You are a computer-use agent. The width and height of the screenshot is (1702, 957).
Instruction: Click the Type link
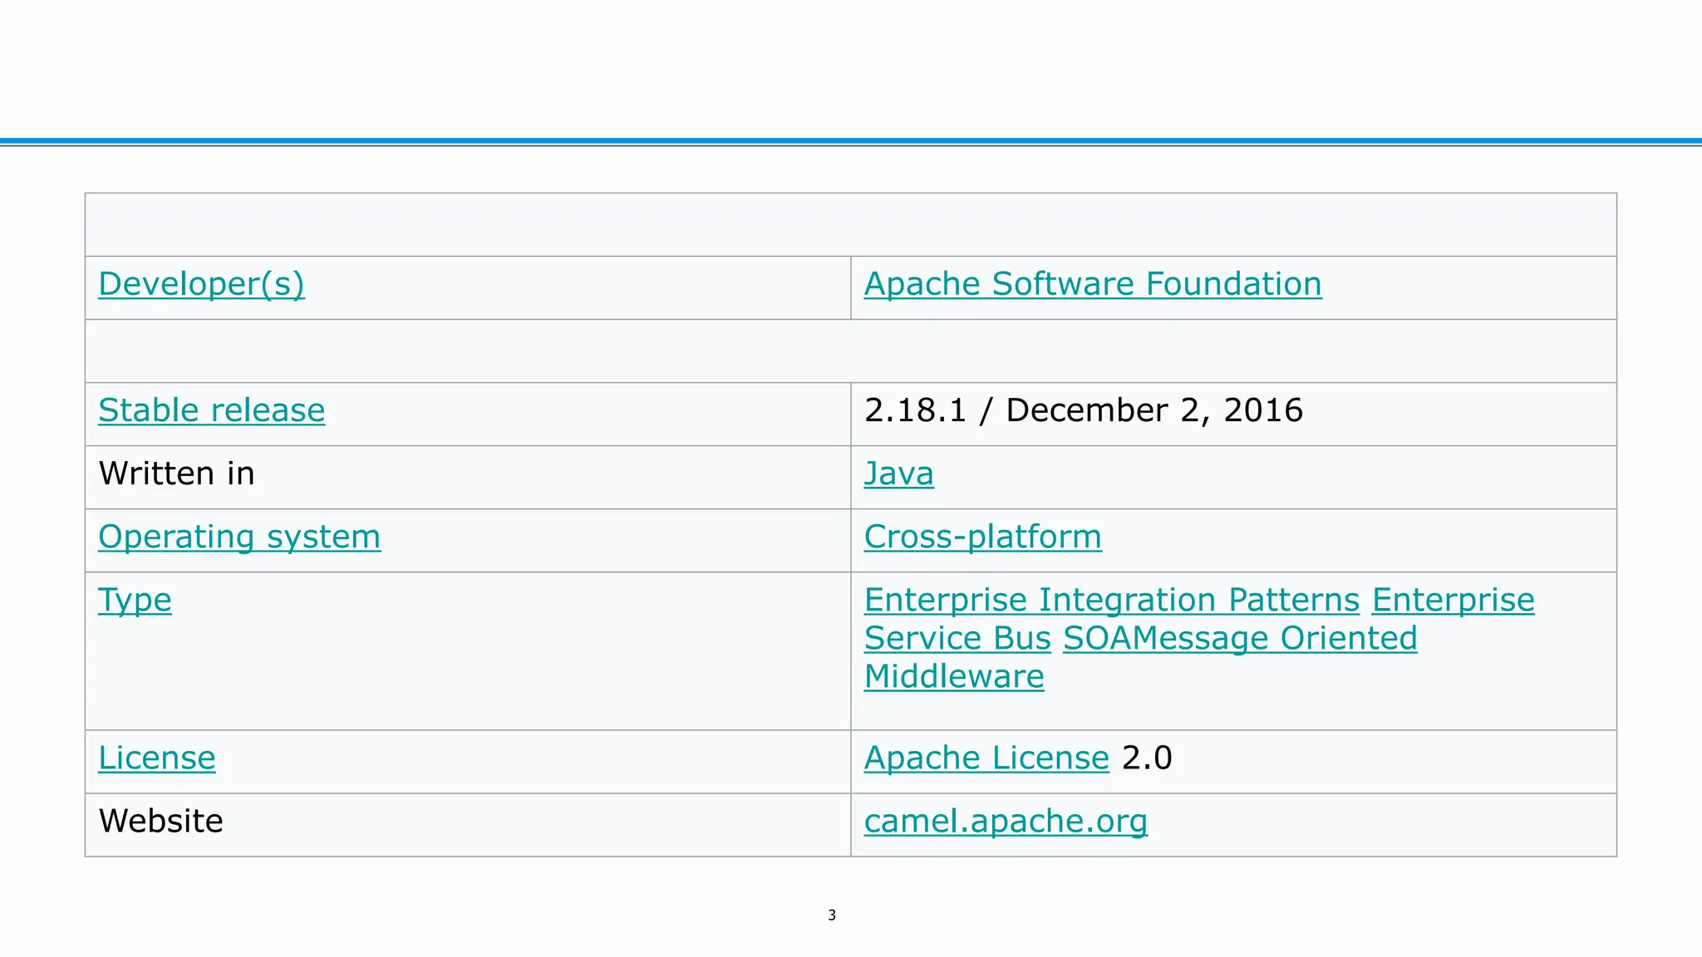(x=135, y=600)
